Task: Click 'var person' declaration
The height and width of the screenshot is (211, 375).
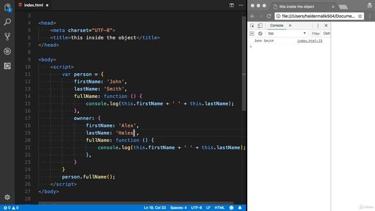Action: pos(77,74)
